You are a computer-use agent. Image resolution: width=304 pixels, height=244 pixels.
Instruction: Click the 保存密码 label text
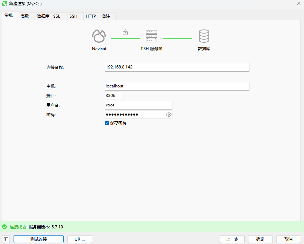click(x=118, y=123)
